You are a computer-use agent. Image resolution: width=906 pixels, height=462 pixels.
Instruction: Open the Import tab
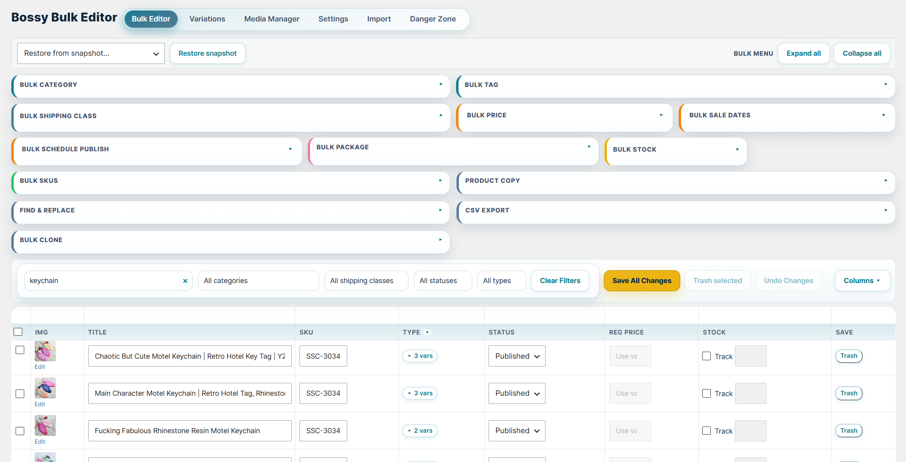(x=379, y=19)
